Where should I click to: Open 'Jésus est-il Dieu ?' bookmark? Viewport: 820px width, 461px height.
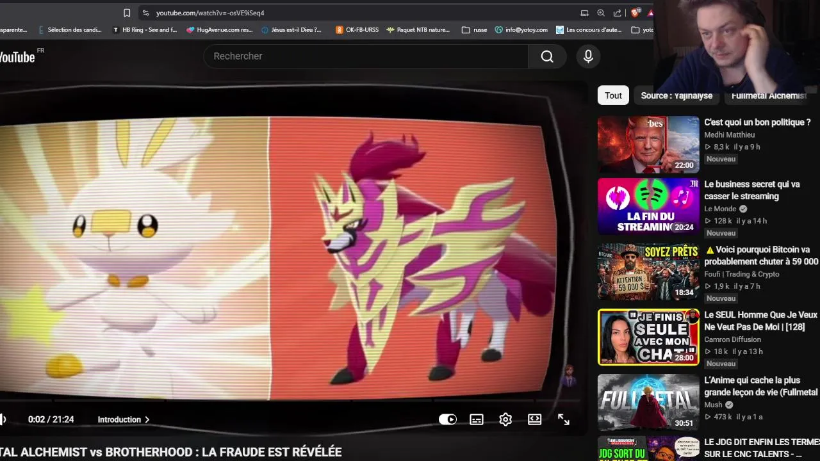point(291,29)
